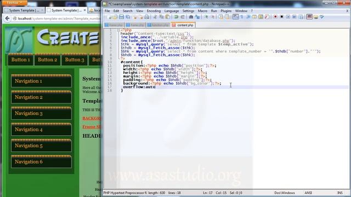Click the Copy toolbar icon

coord(161,17)
